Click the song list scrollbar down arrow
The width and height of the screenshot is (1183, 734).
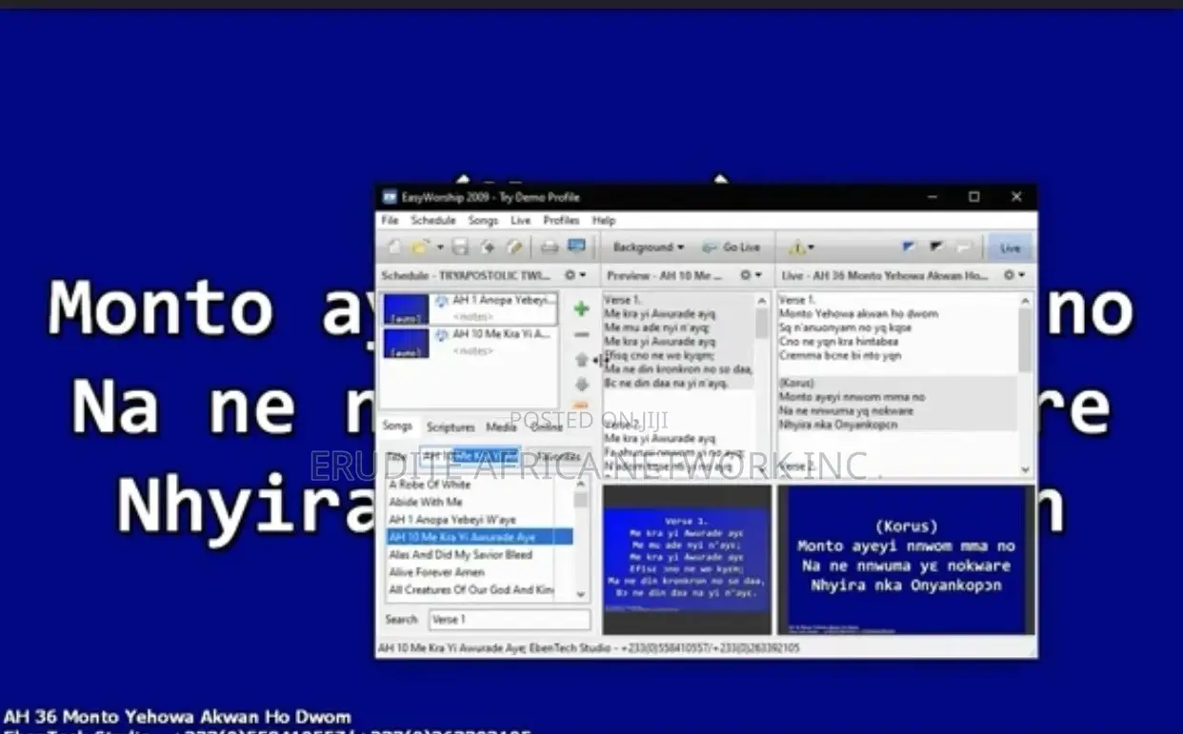click(x=581, y=594)
